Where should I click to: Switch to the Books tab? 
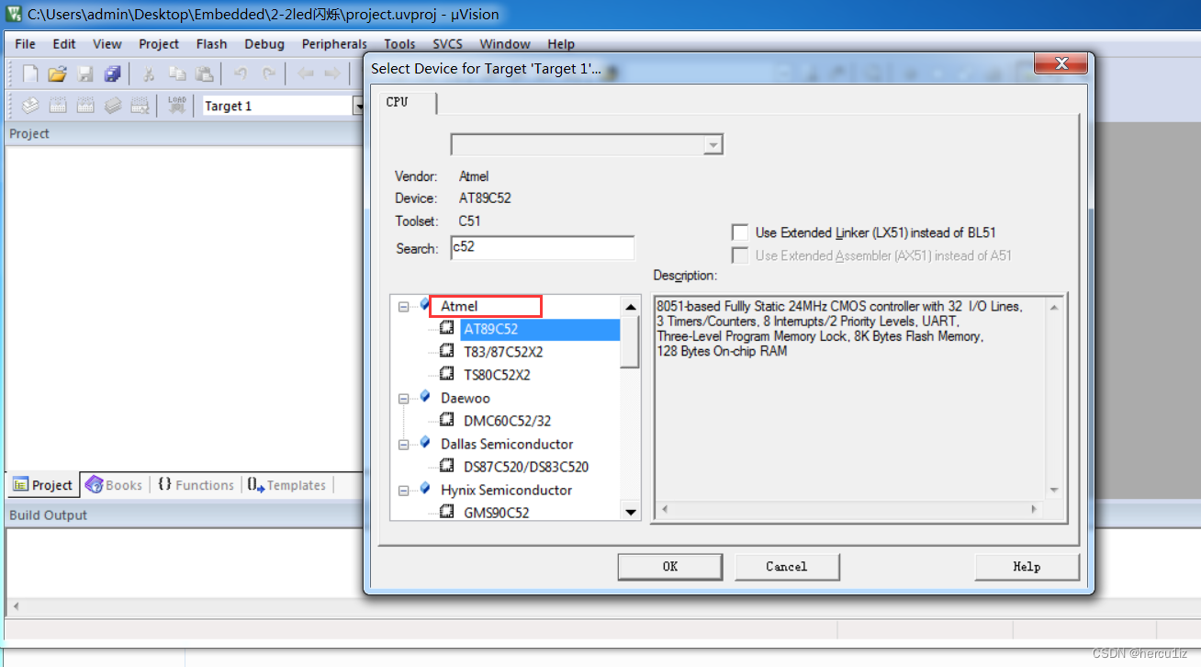114,485
